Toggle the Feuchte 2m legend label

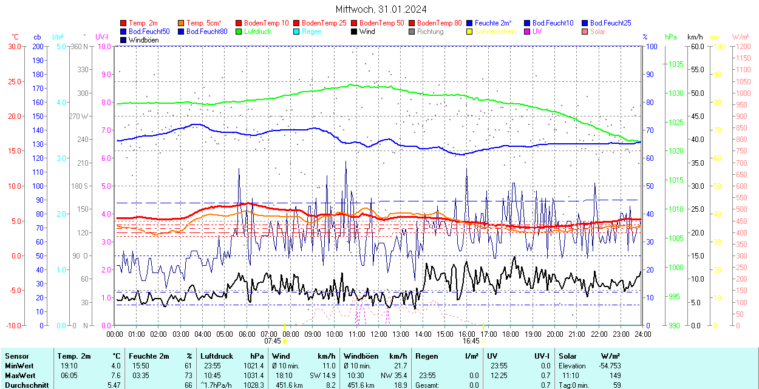click(x=493, y=23)
